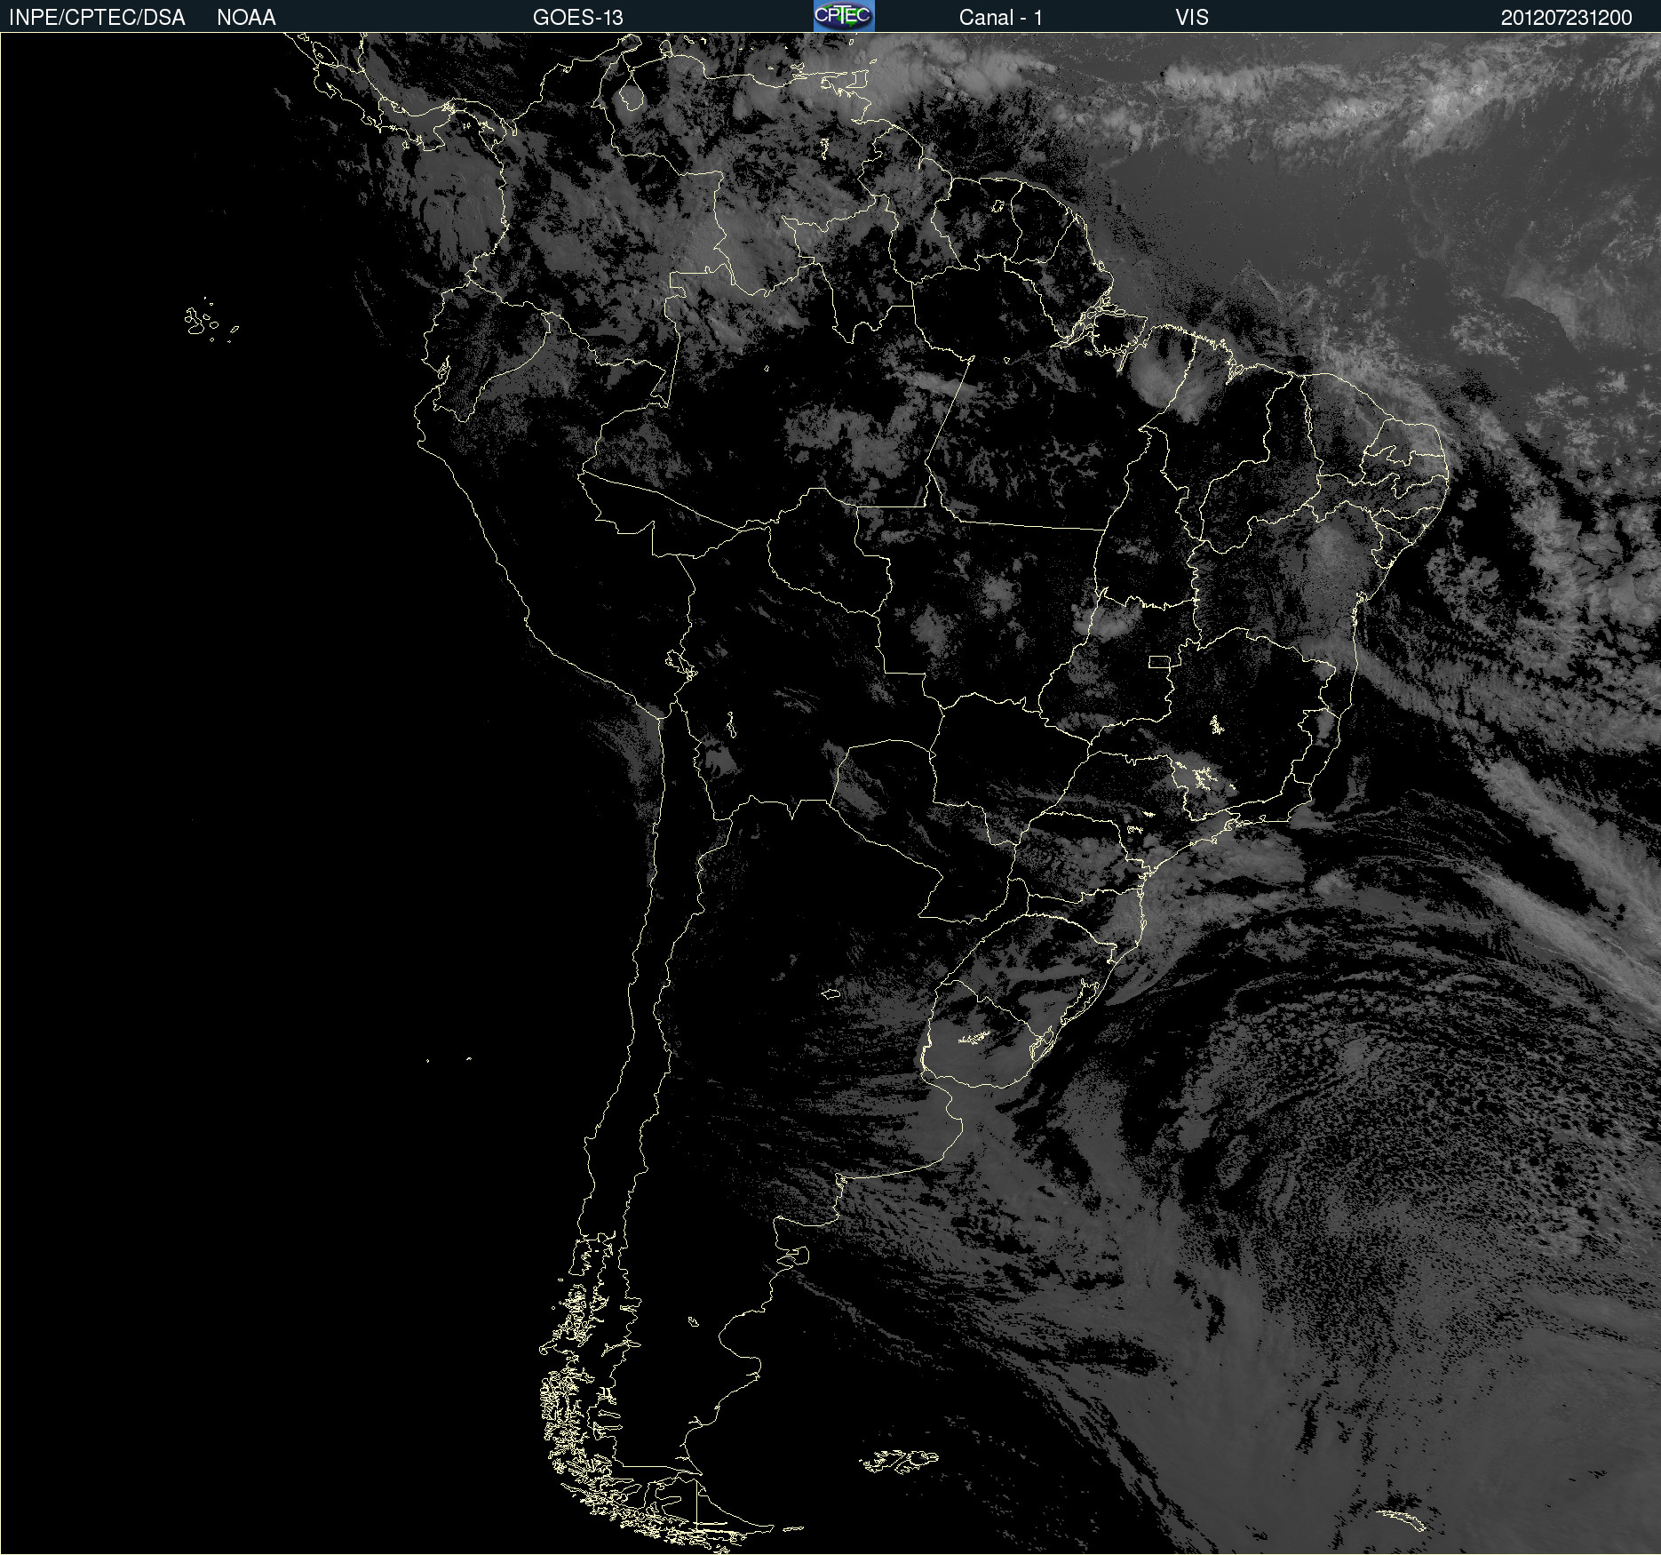
Task: Click the CPTEC logo in header
Action: (x=844, y=16)
